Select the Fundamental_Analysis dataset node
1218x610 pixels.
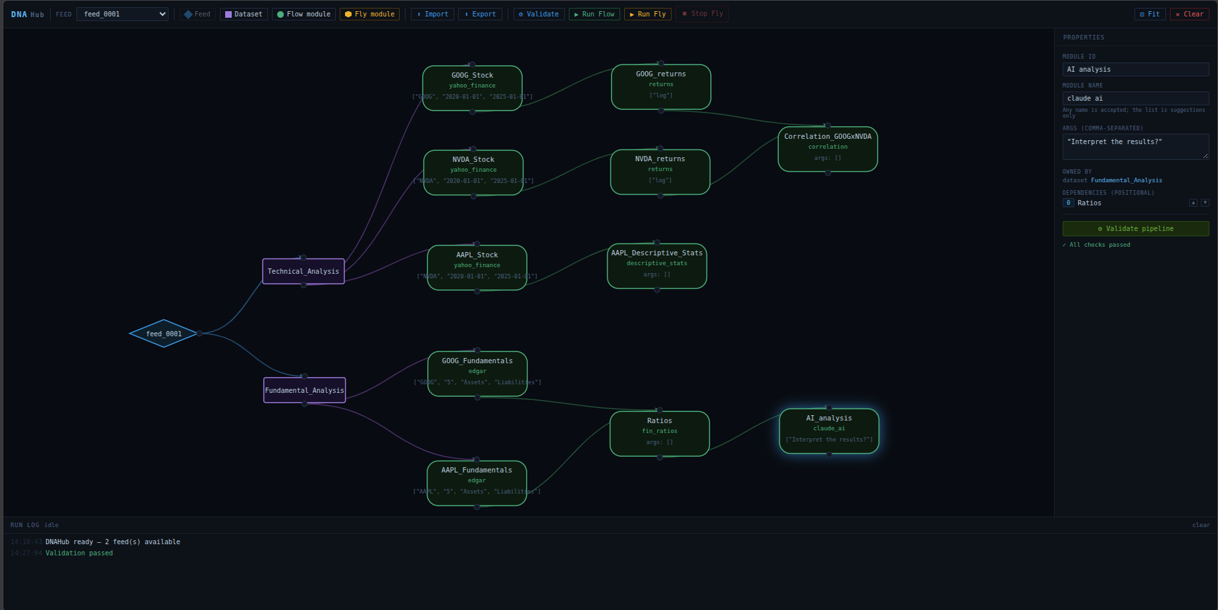pyautogui.click(x=304, y=390)
